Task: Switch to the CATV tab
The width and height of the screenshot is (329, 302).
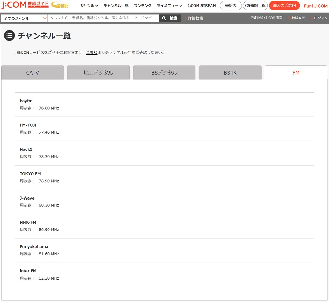Action: click(x=33, y=73)
